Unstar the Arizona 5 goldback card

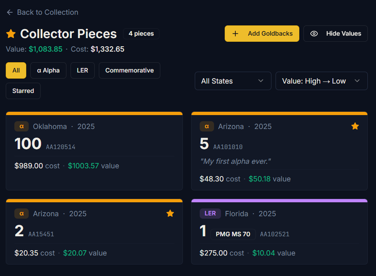click(x=355, y=127)
